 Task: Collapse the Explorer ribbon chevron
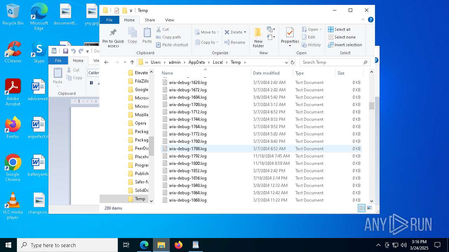[363, 20]
